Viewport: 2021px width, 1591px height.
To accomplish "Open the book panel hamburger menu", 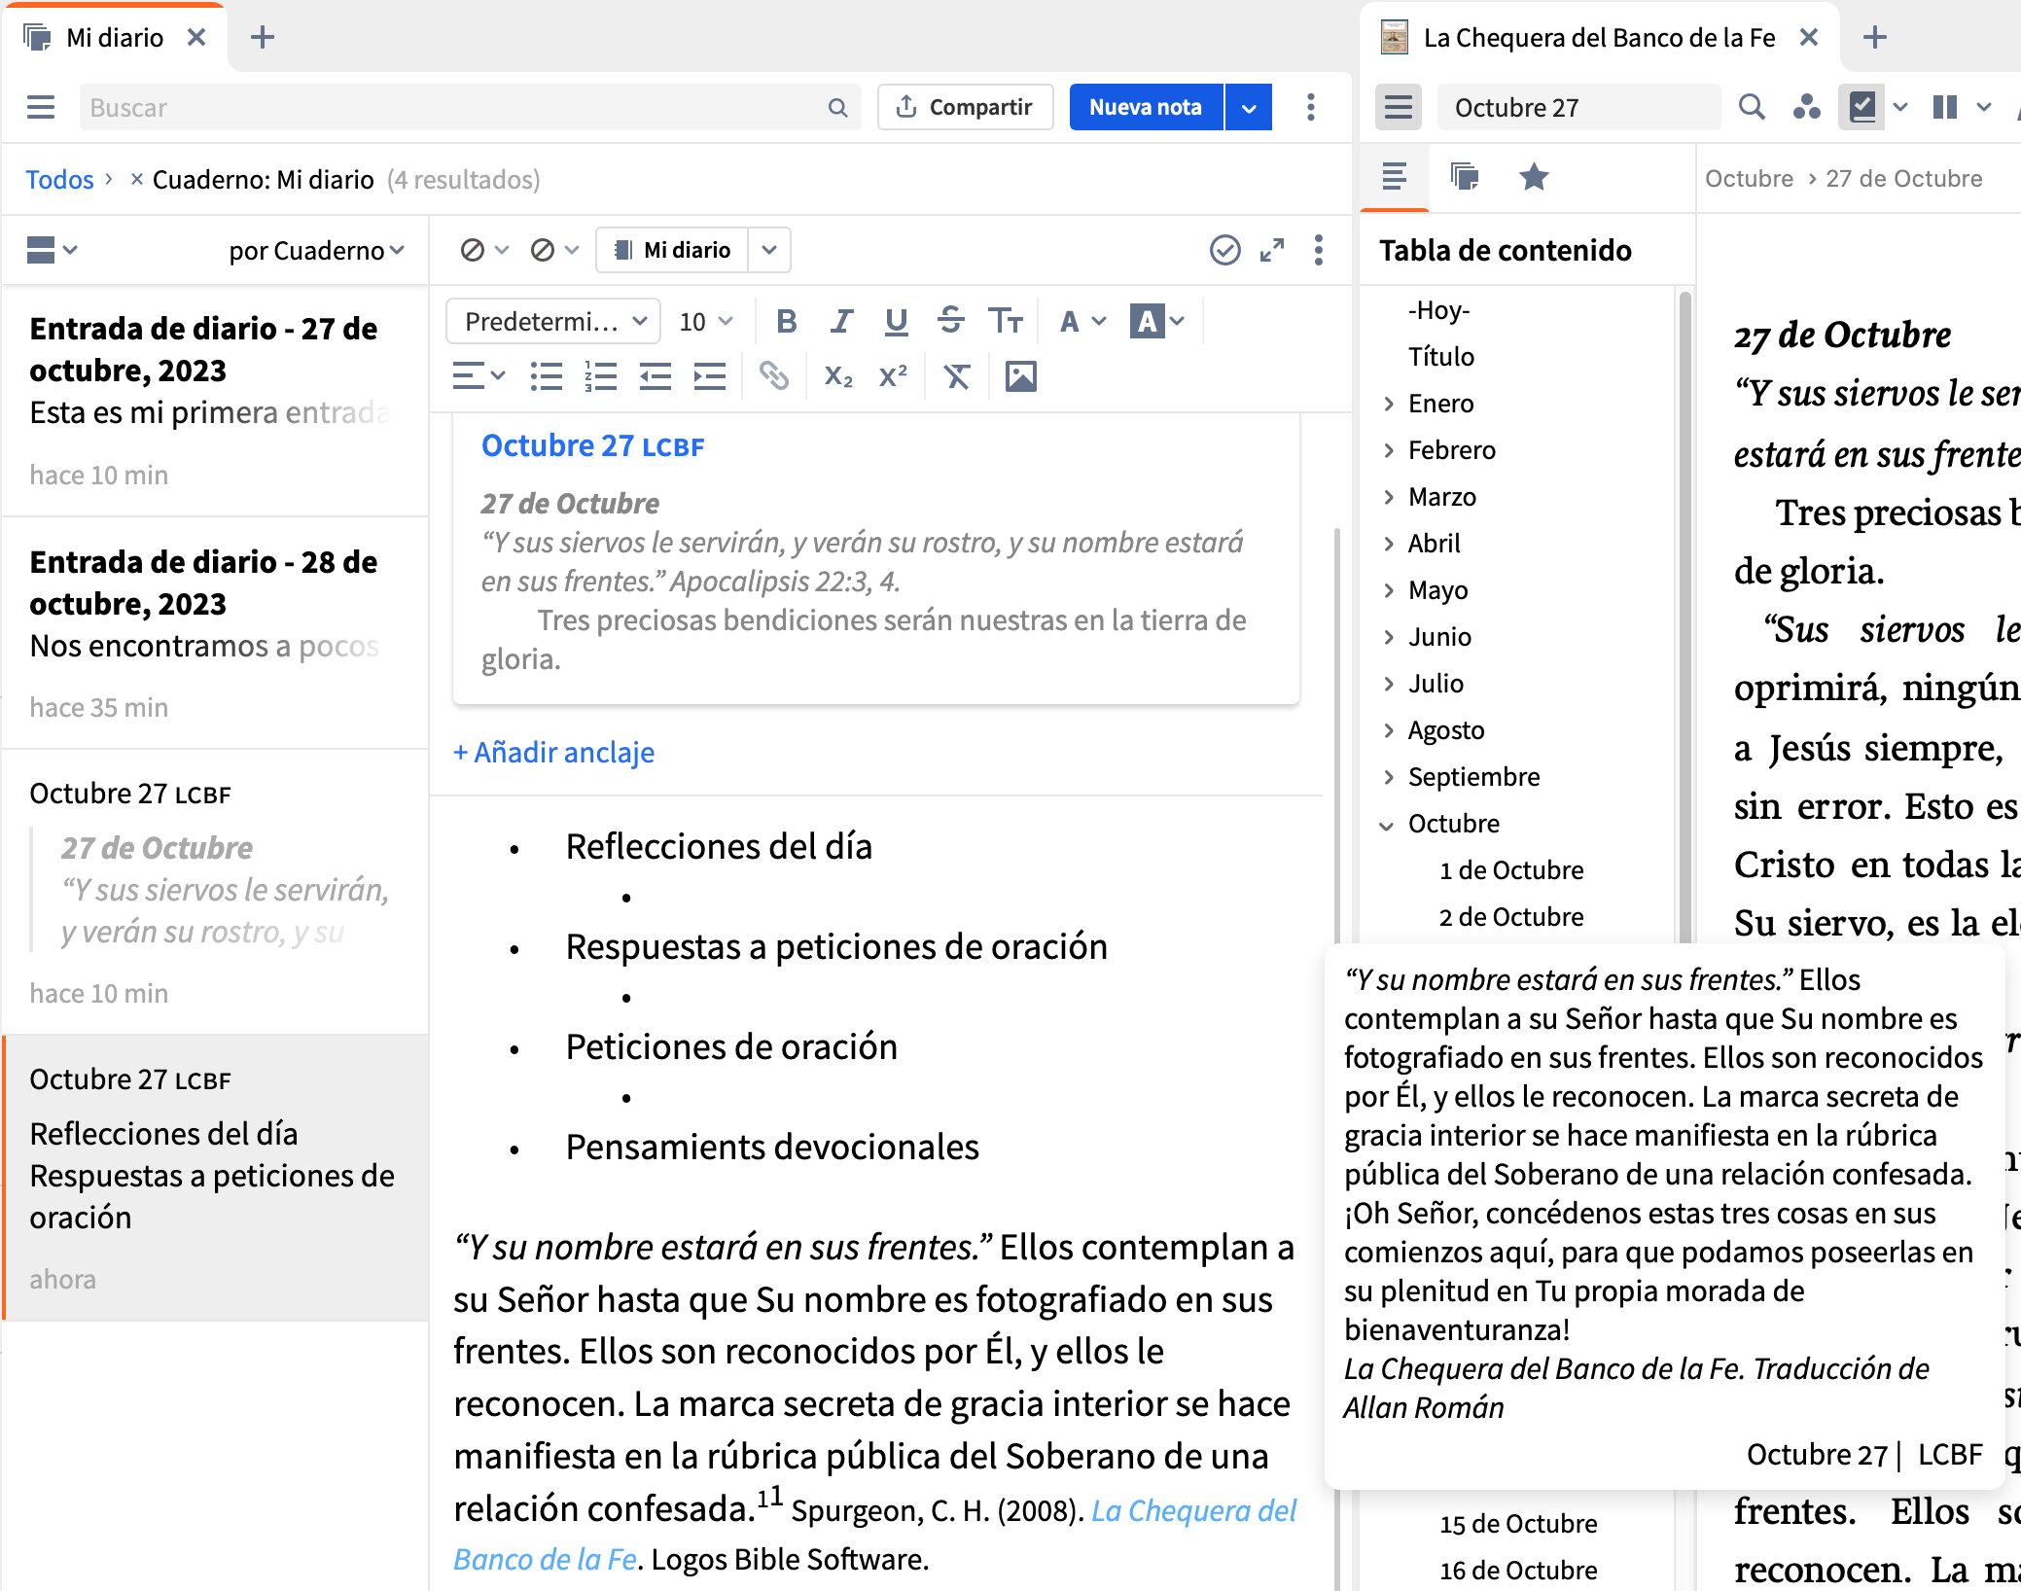I will pyautogui.click(x=1399, y=107).
